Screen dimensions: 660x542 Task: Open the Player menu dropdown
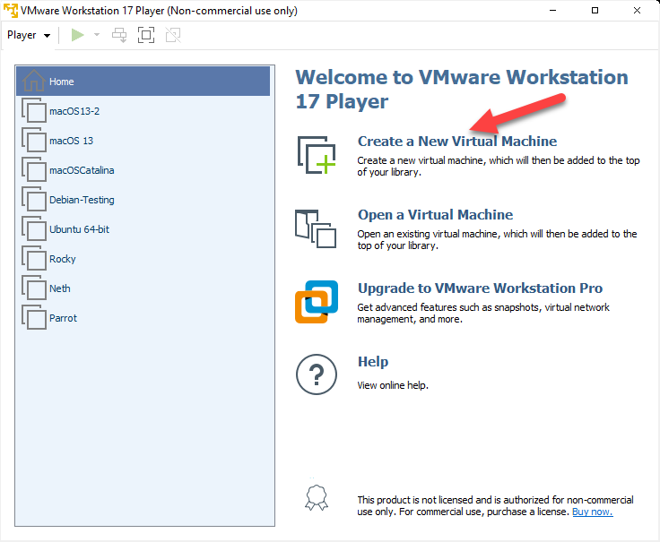(29, 35)
